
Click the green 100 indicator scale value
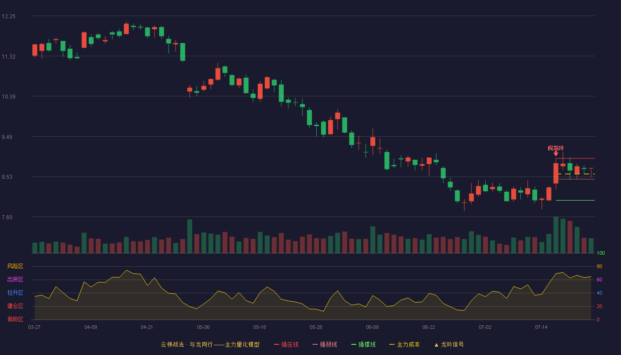601,253
